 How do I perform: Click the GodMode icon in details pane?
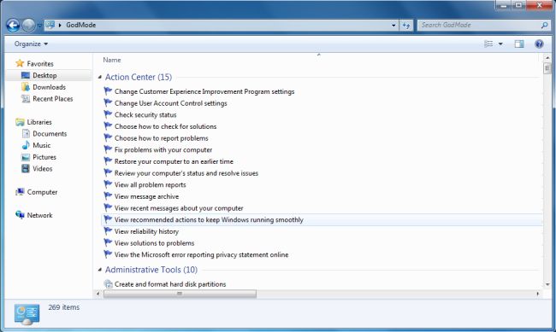pyautogui.click(x=27, y=314)
